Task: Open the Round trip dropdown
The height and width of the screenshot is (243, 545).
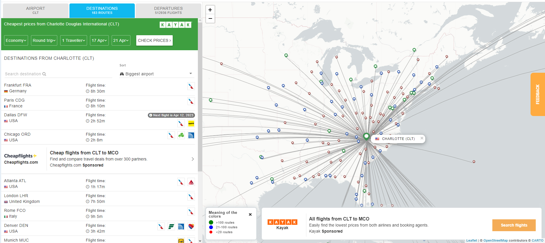Action: 44,40
